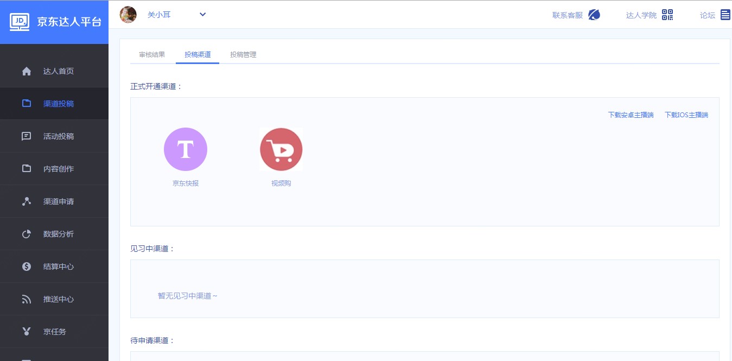Click the 正式开通渠道 heading
The width and height of the screenshot is (732, 361).
pos(156,86)
